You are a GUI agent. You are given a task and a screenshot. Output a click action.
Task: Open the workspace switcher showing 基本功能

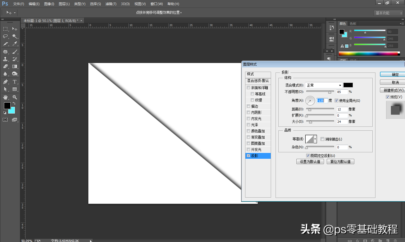tap(388, 13)
